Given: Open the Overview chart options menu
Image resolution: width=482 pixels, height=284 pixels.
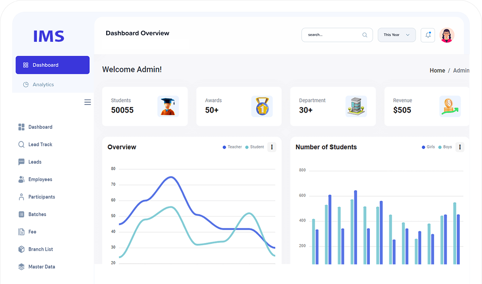Looking at the screenshot, I should click(272, 147).
